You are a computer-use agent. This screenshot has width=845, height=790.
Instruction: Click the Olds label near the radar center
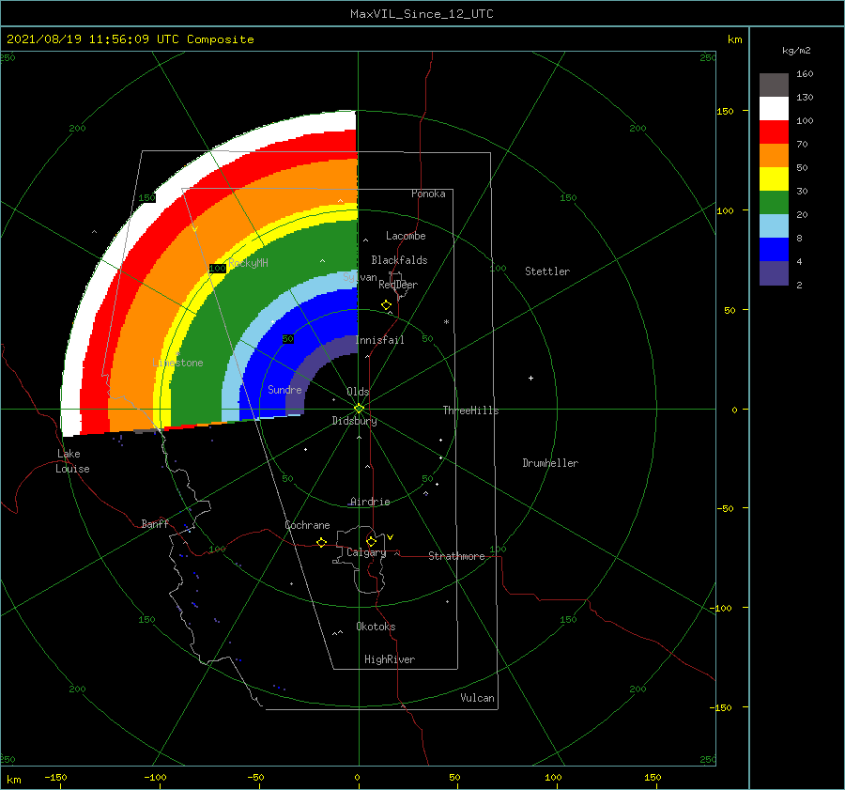pos(358,392)
